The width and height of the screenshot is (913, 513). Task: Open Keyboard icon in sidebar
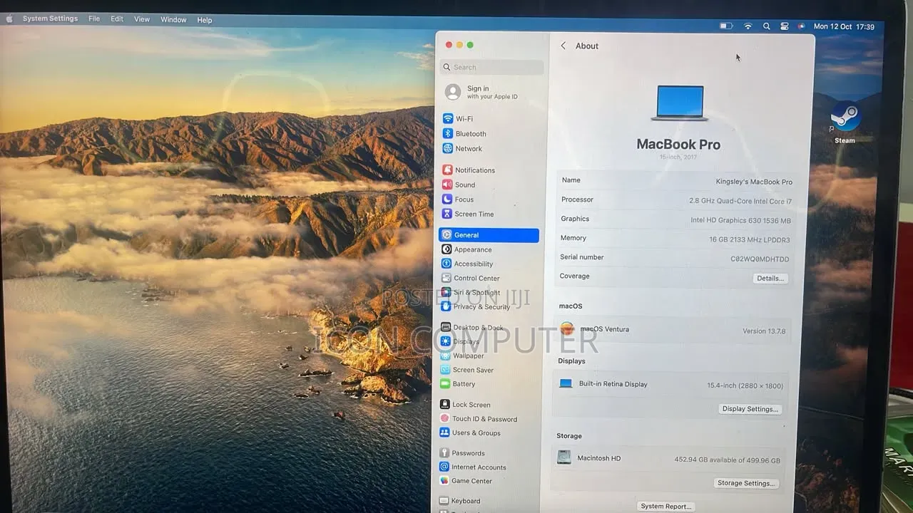(444, 501)
